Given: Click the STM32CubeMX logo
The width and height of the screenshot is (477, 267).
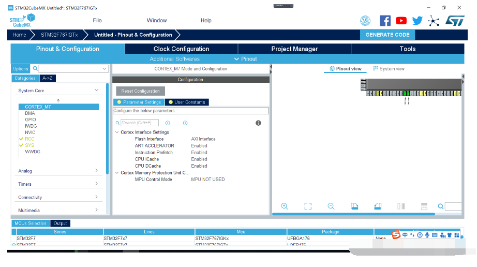Looking at the screenshot, I should pos(22,21).
